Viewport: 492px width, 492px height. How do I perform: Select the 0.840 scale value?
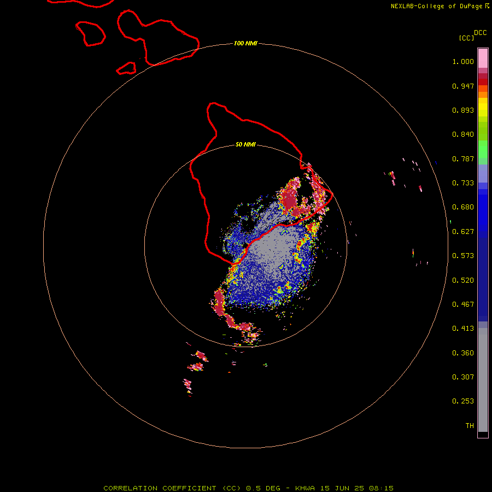pos(463,134)
